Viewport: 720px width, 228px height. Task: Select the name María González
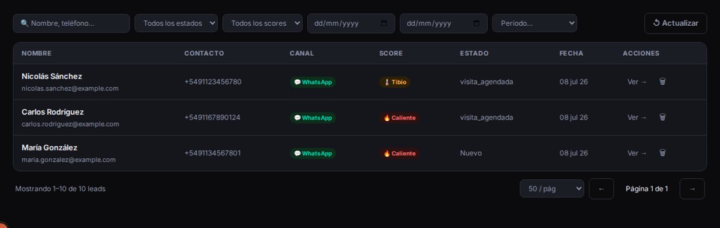49,147
